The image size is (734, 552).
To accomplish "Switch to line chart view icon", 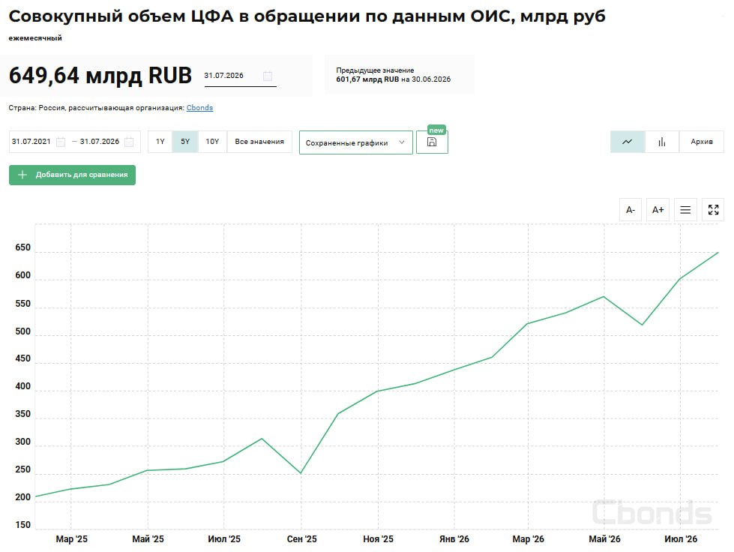I will 628,142.
